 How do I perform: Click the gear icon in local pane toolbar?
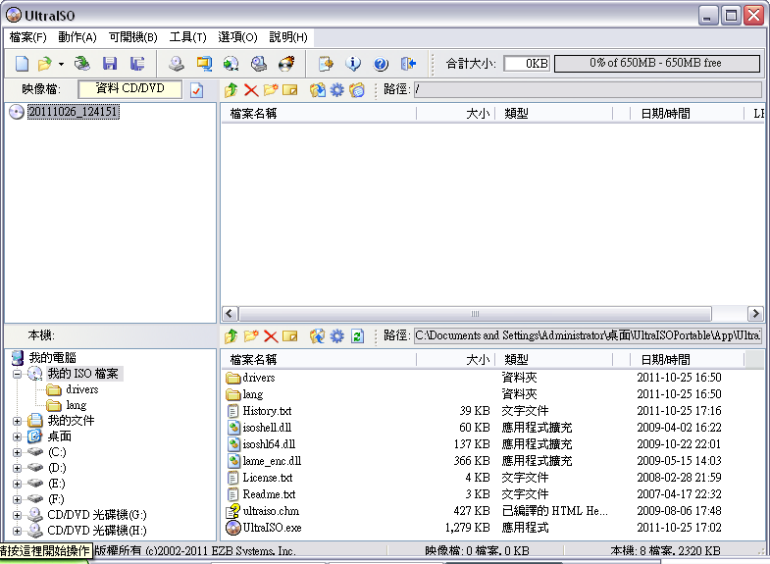(336, 336)
